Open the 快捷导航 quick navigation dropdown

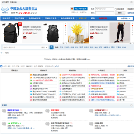click(125, 19)
